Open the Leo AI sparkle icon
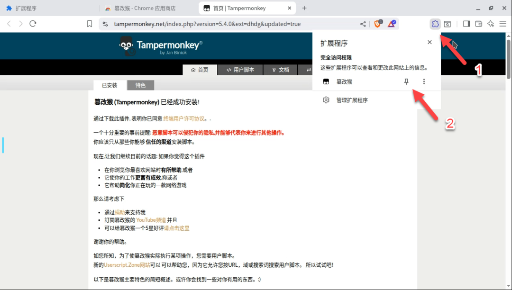 [x=491, y=24]
